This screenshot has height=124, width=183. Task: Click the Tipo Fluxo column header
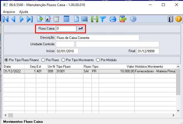(x=69, y=67)
